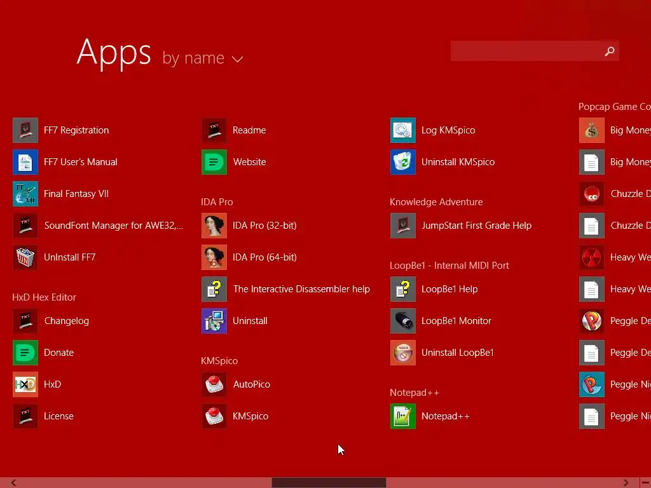Click the UnInstall FF7 icon
Screen dimensions: 651x488
pyautogui.click(x=25, y=257)
